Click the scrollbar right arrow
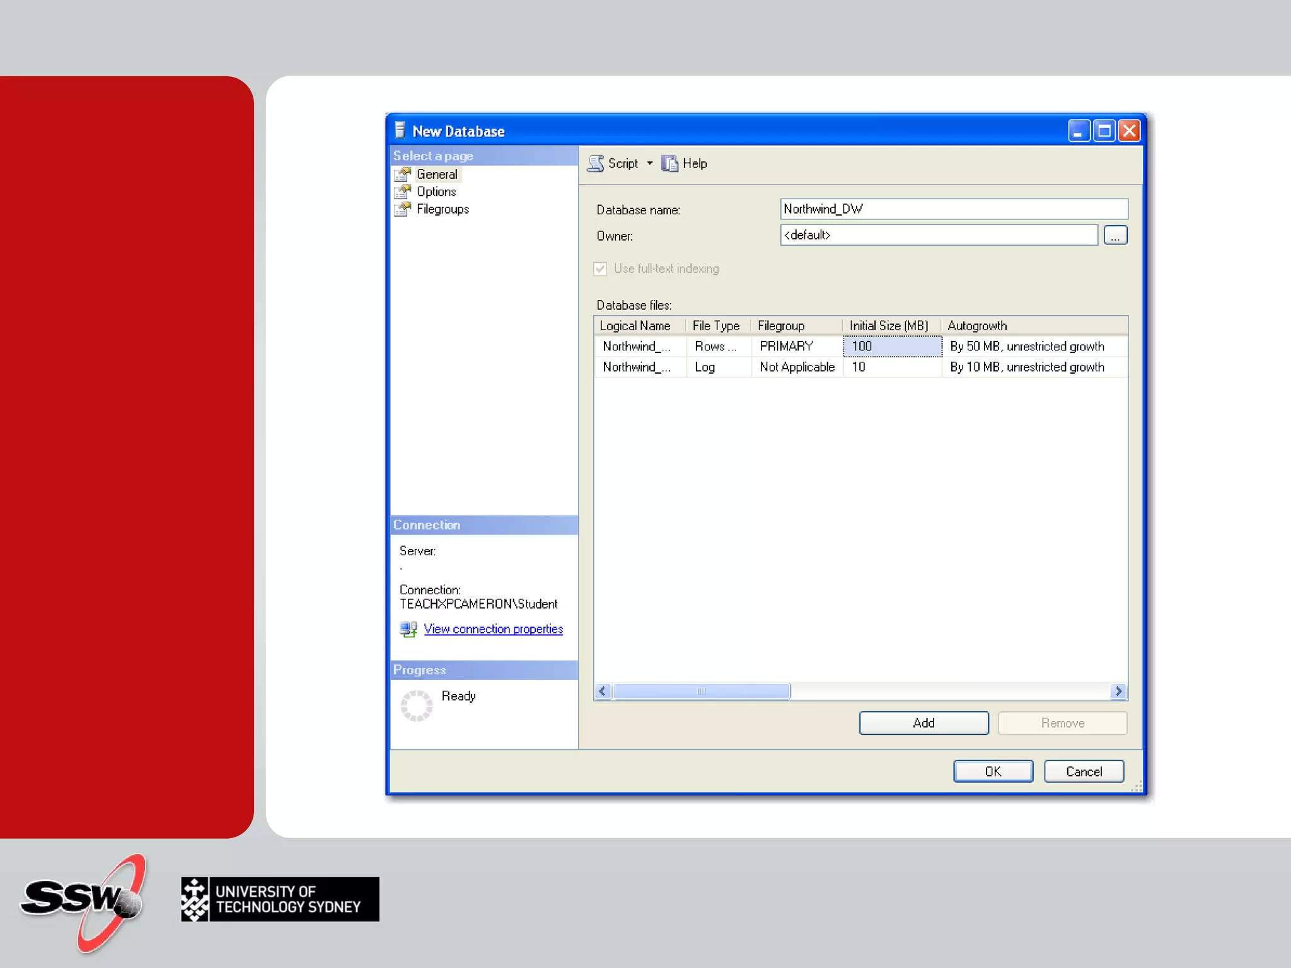The width and height of the screenshot is (1291, 968). (1118, 691)
